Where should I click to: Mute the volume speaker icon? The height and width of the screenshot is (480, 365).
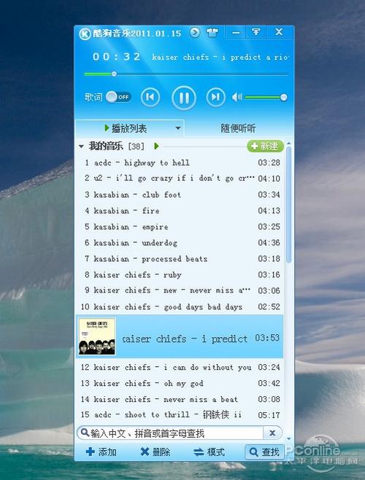tap(237, 97)
